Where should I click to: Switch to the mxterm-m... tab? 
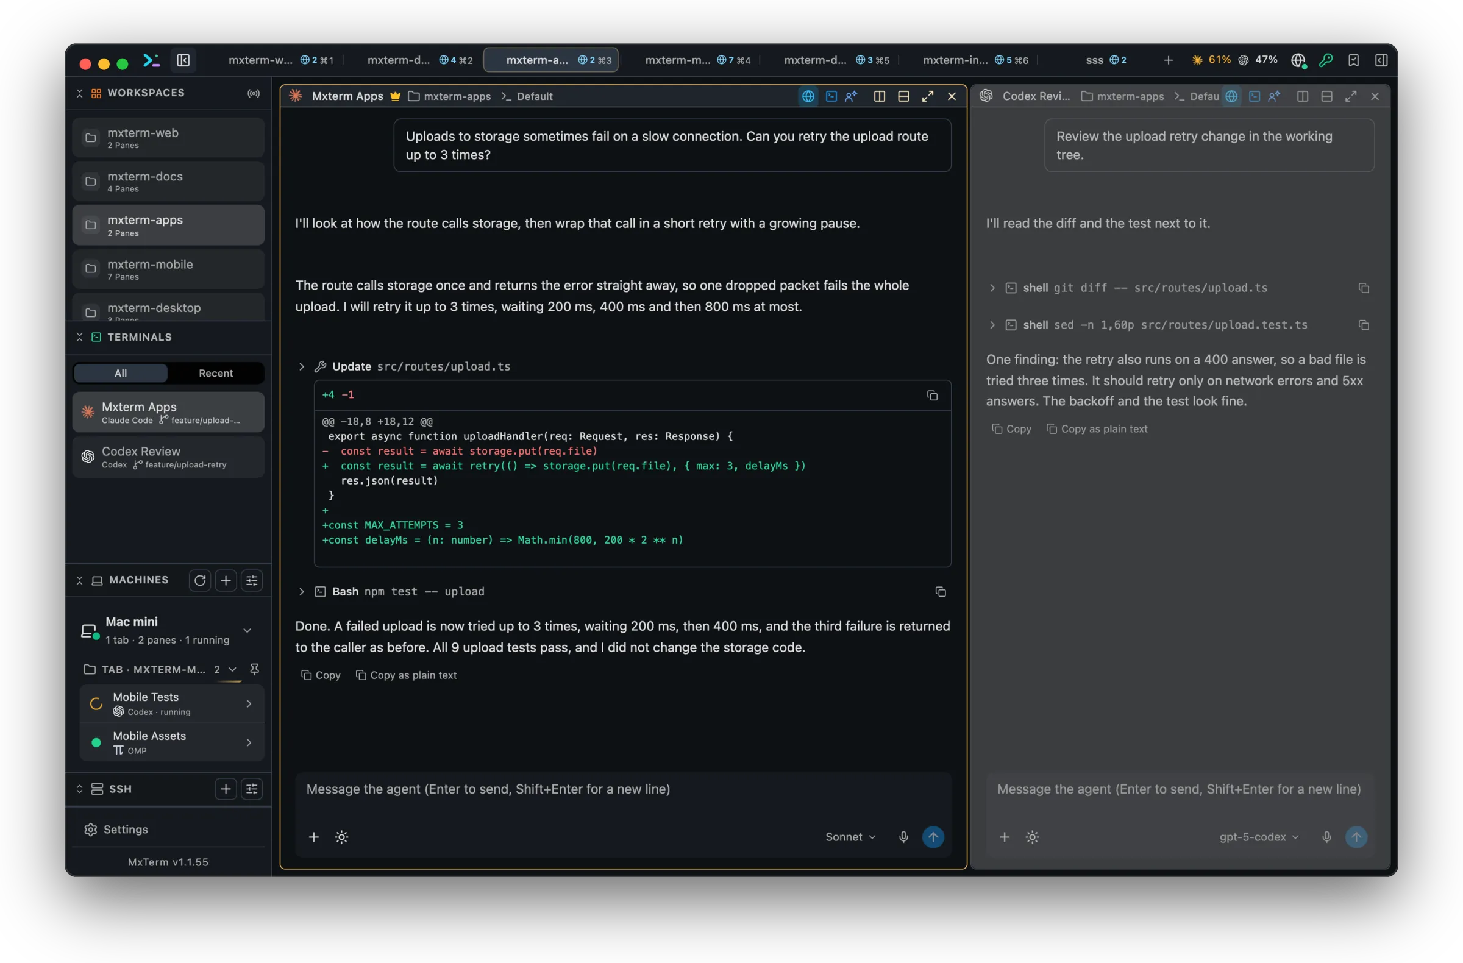pos(697,60)
